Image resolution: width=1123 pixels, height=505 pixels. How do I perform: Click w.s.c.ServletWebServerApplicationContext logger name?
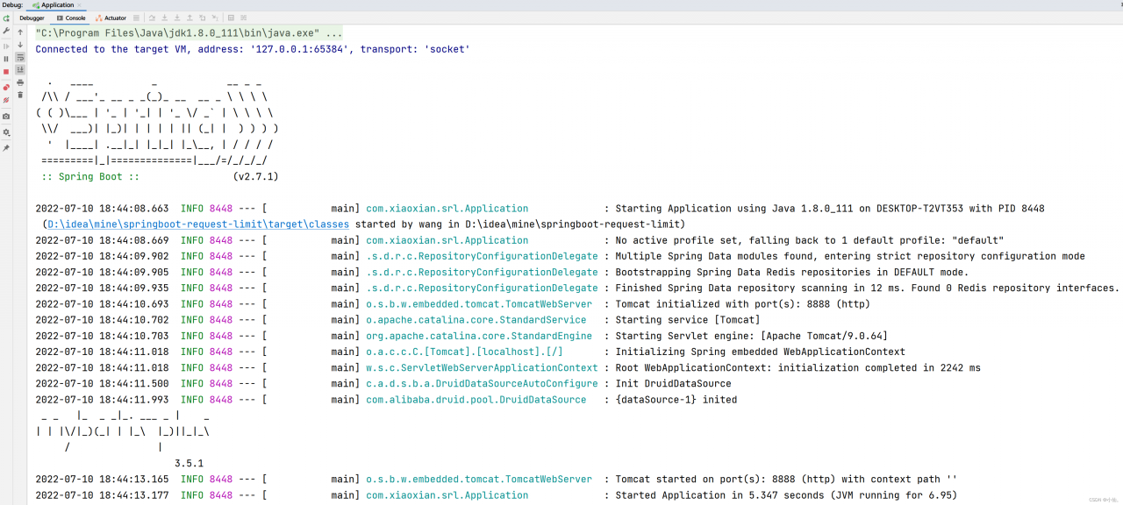tap(482, 368)
